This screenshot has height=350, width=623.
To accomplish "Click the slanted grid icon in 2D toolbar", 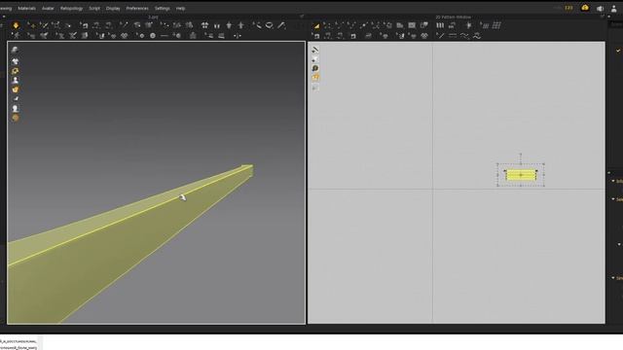I will click(x=485, y=25).
